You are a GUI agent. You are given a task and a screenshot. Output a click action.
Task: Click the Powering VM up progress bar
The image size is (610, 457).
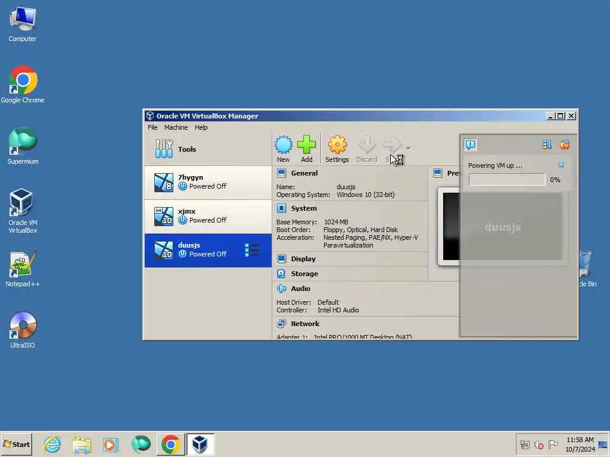507,180
